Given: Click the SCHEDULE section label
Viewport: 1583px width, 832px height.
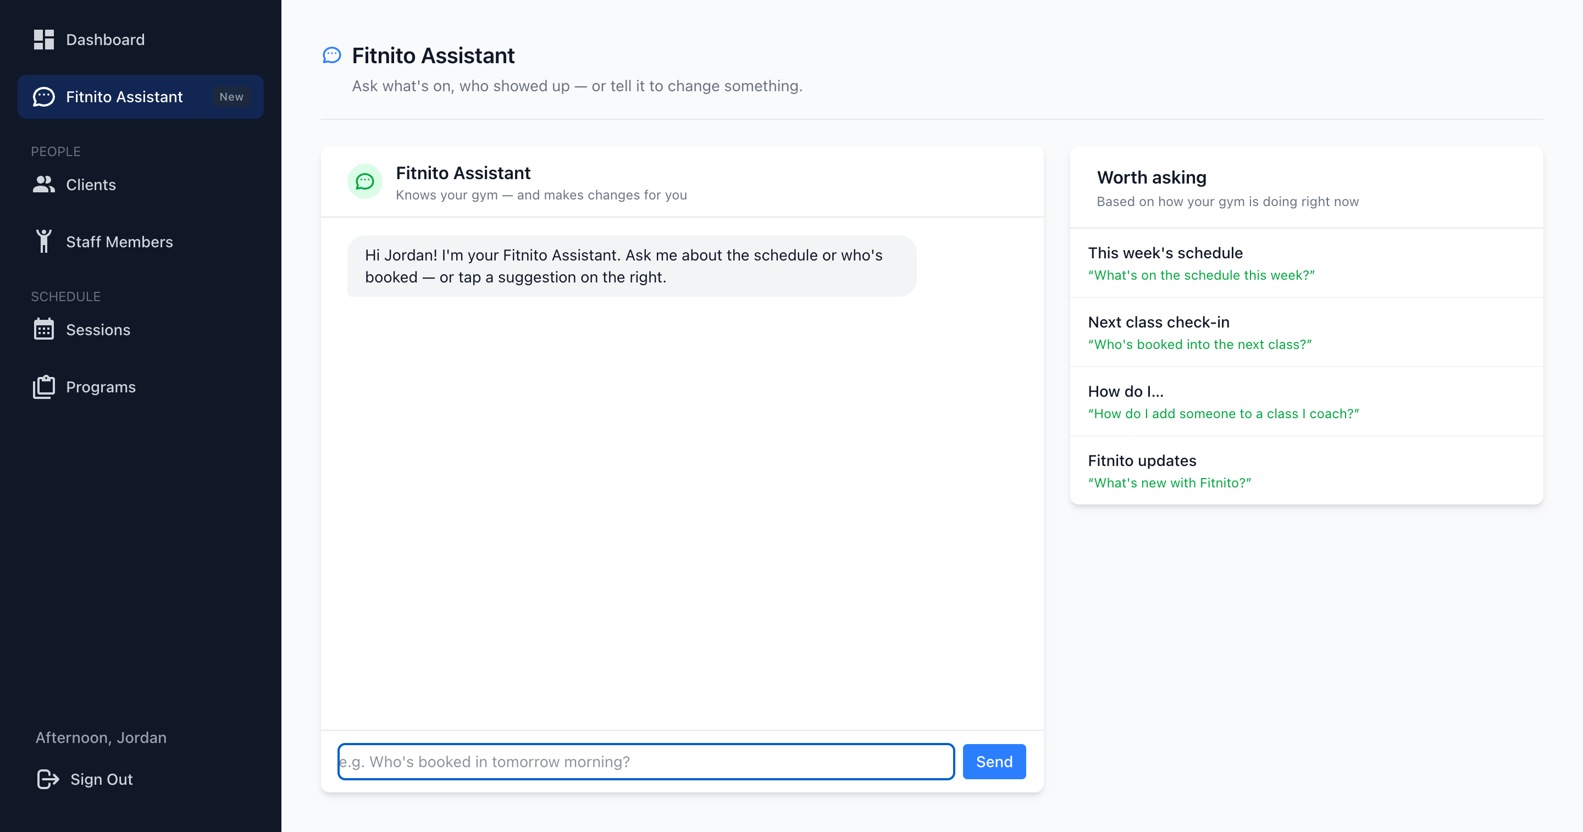Looking at the screenshot, I should (x=66, y=296).
